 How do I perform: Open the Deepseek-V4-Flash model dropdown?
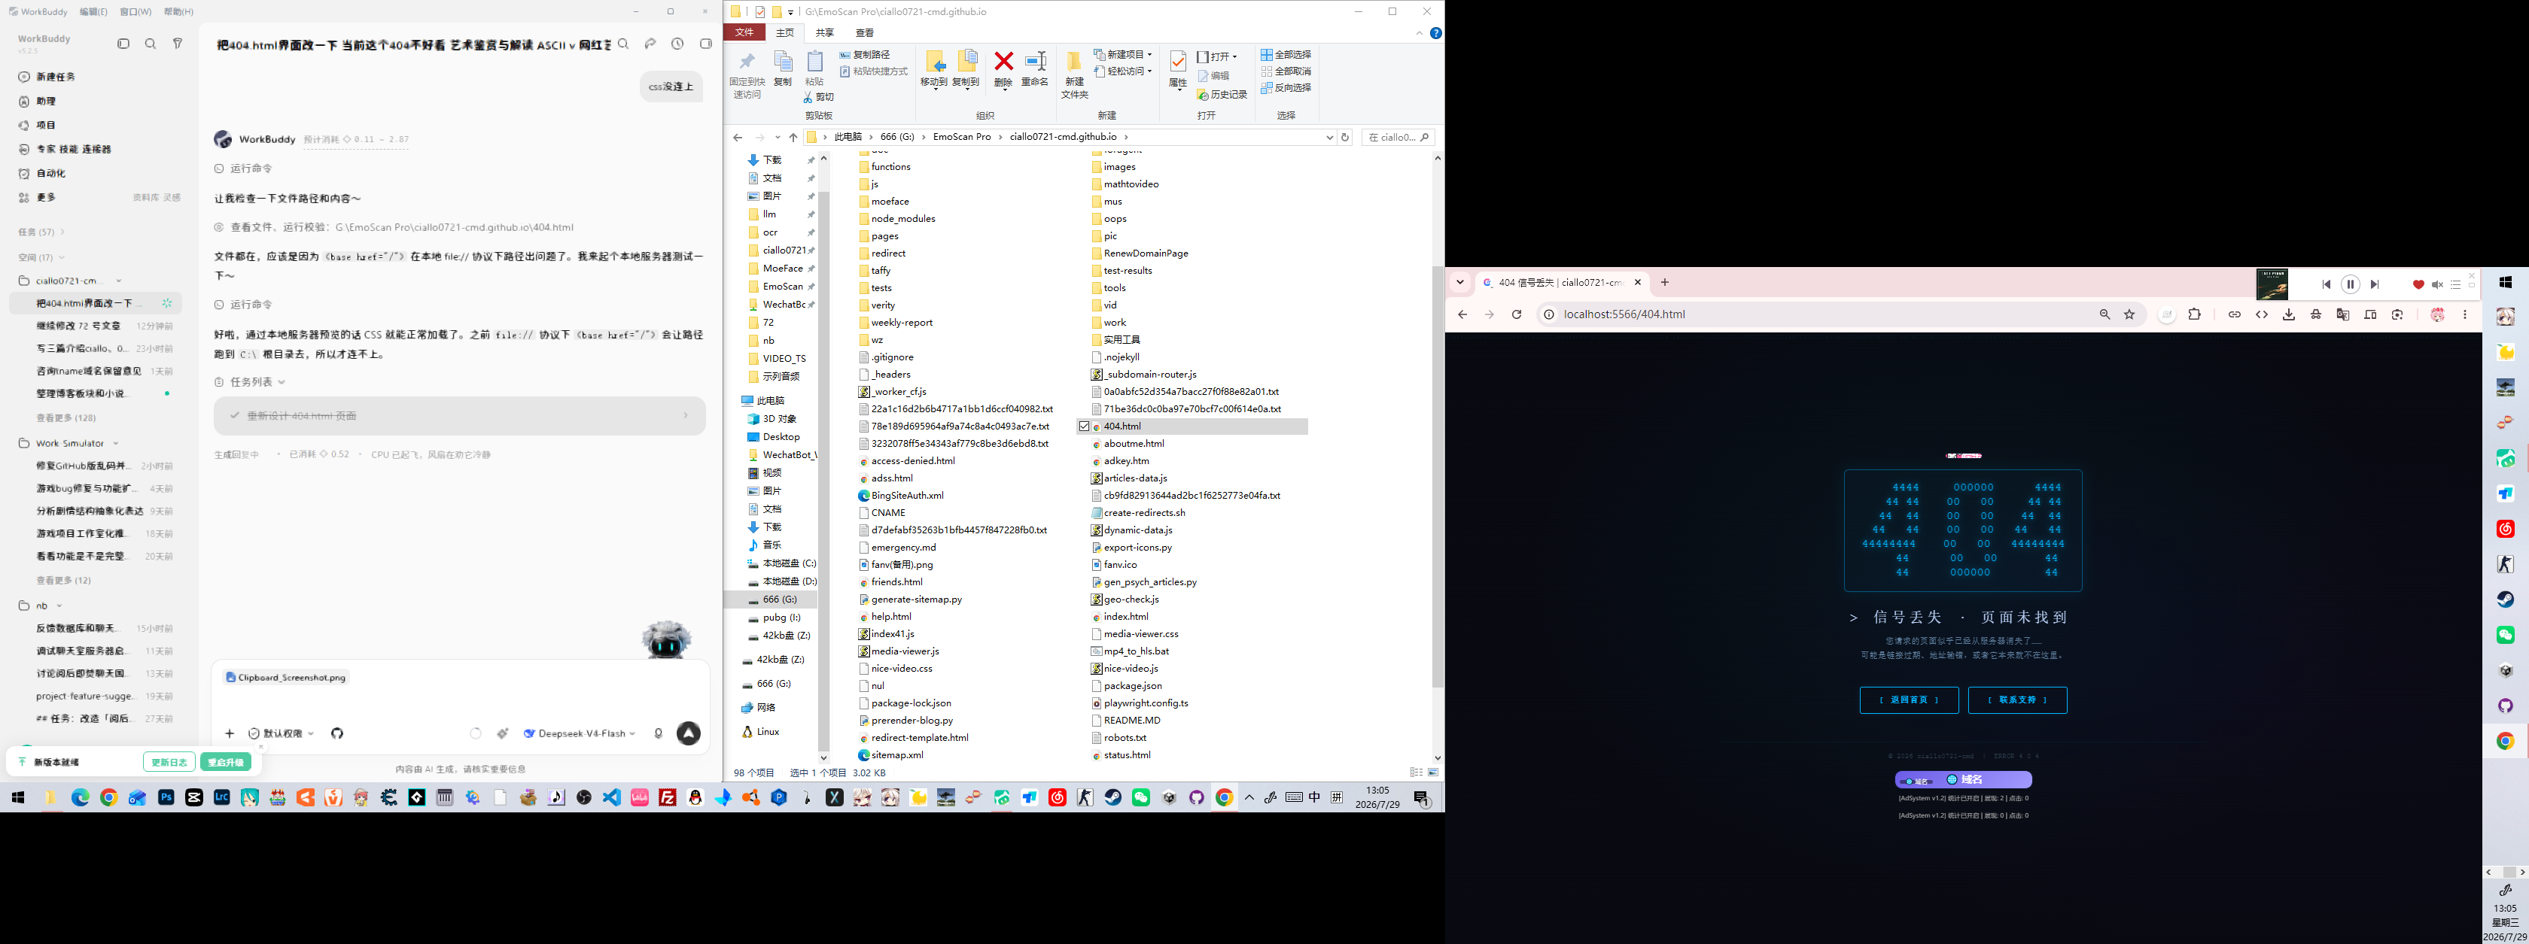[580, 733]
